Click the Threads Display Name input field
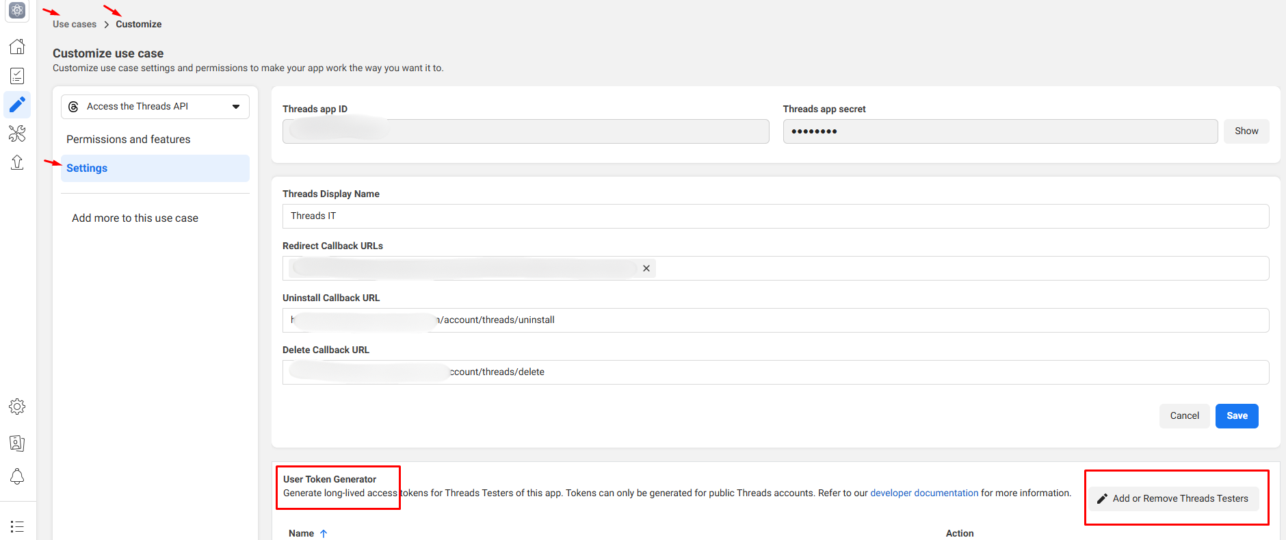This screenshot has width=1286, height=540. pyautogui.click(x=775, y=216)
